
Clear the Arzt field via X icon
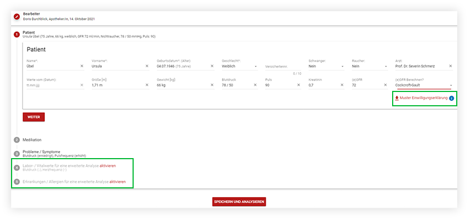coord(451,66)
